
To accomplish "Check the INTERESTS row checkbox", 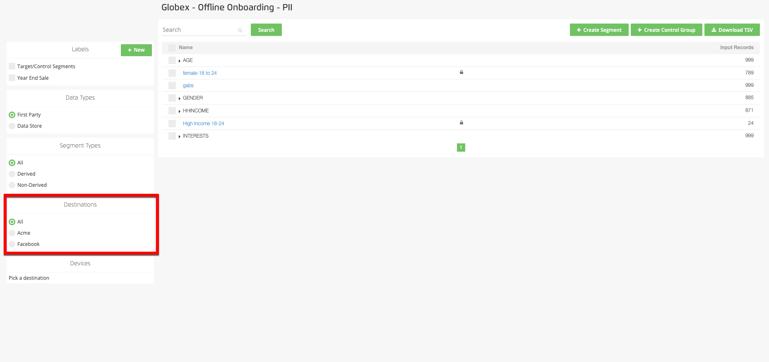I will (172, 136).
